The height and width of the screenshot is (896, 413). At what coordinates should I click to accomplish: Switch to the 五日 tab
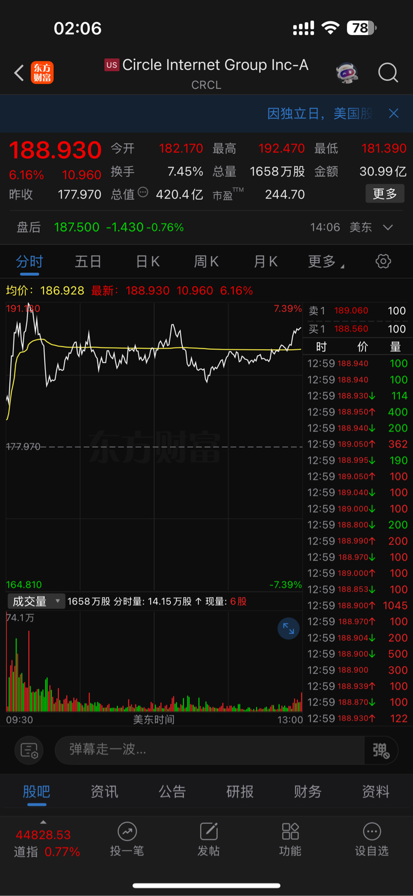pos(88,262)
